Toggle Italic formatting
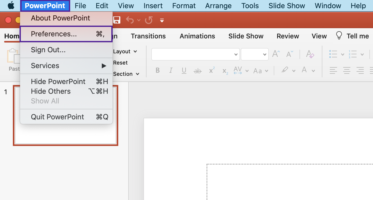Image resolution: width=373 pixels, height=200 pixels. coord(171,70)
